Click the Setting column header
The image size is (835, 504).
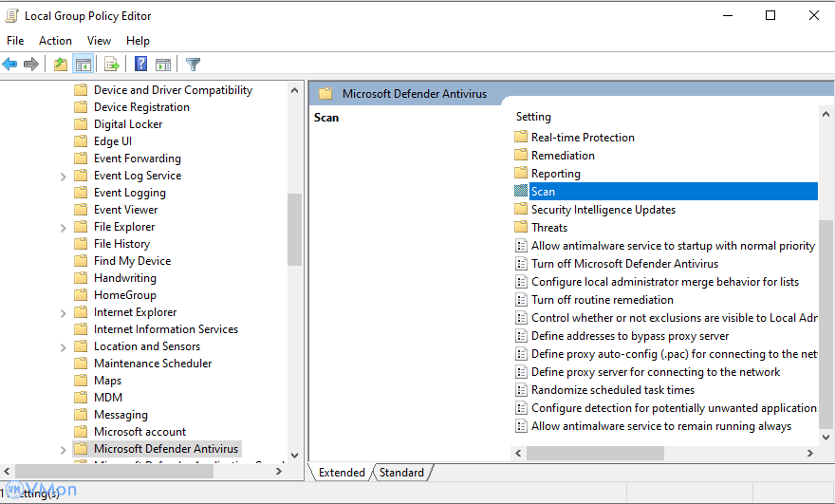coord(533,117)
